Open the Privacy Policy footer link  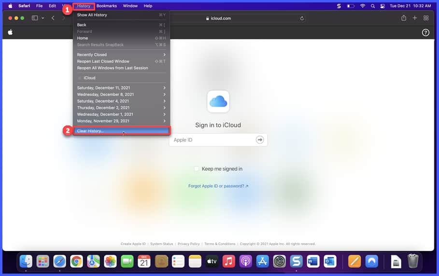(x=188, y=244)
